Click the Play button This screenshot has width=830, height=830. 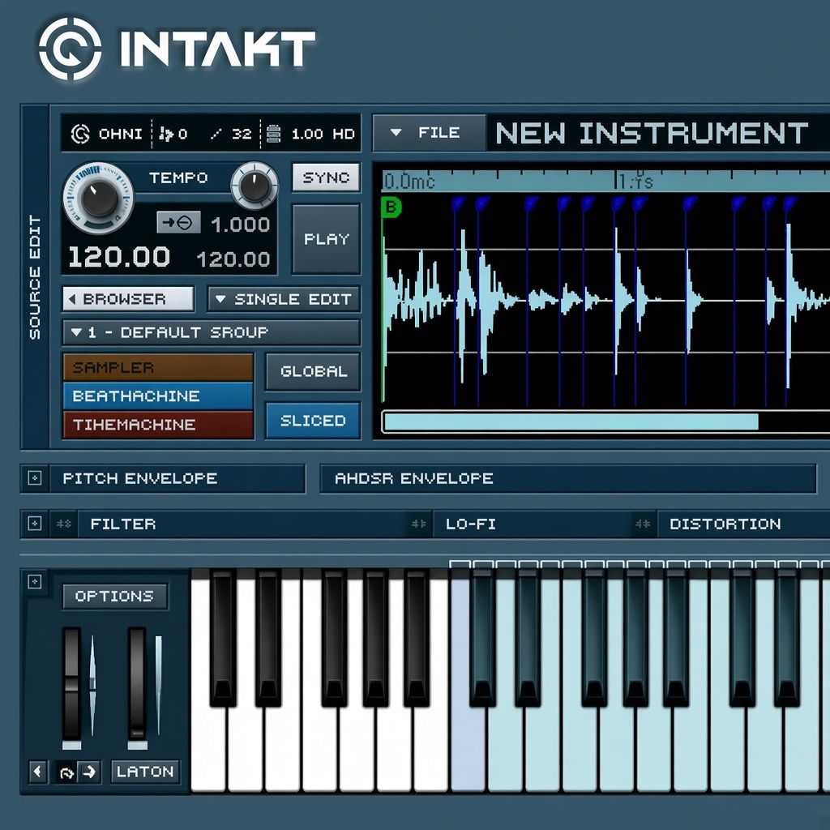click(326, 239)
